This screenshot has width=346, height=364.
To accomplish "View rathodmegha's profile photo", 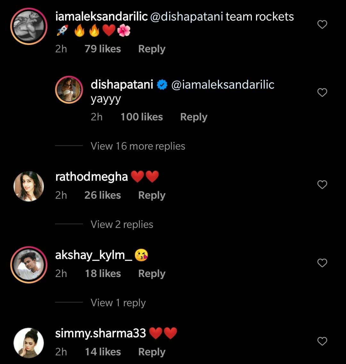I will (x=29, y=186).
